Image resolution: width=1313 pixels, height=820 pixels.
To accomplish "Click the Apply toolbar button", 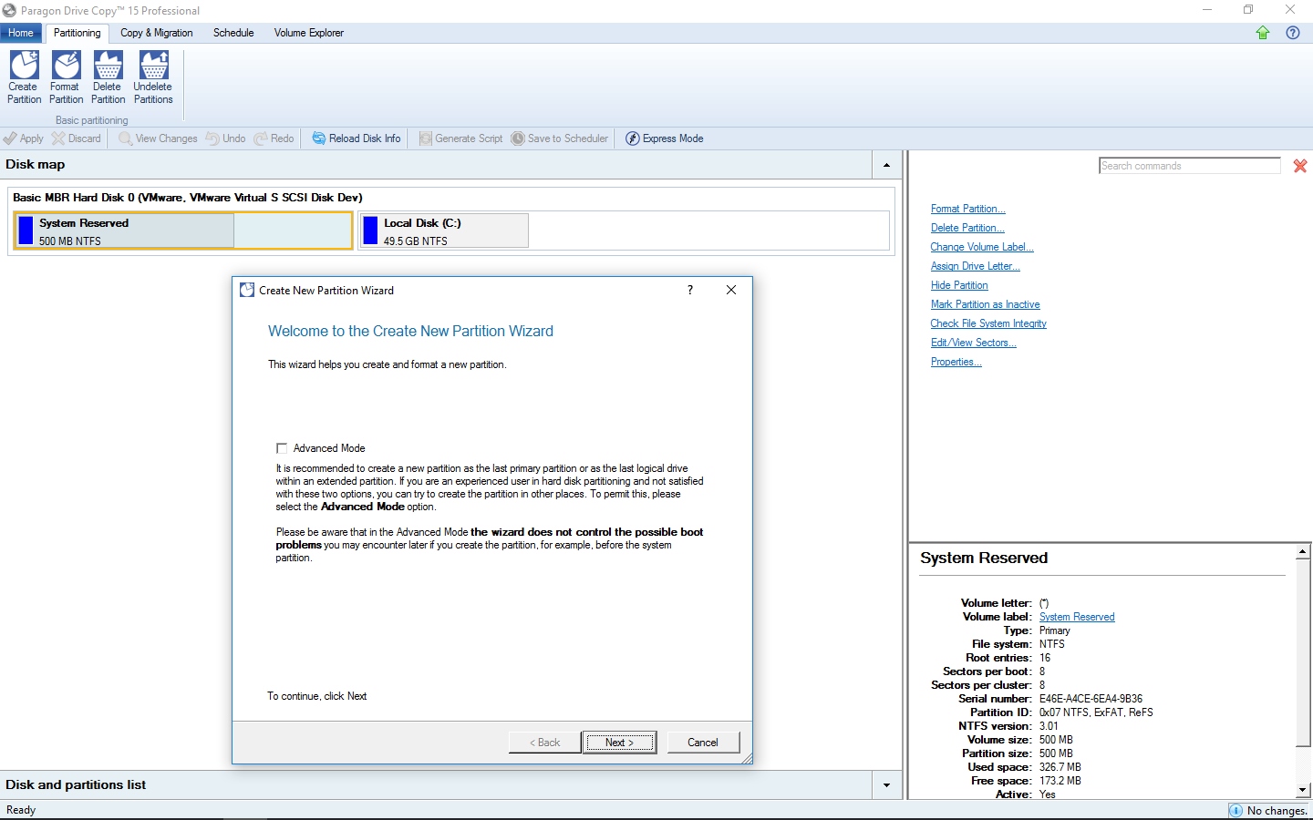I will (24, 138).
